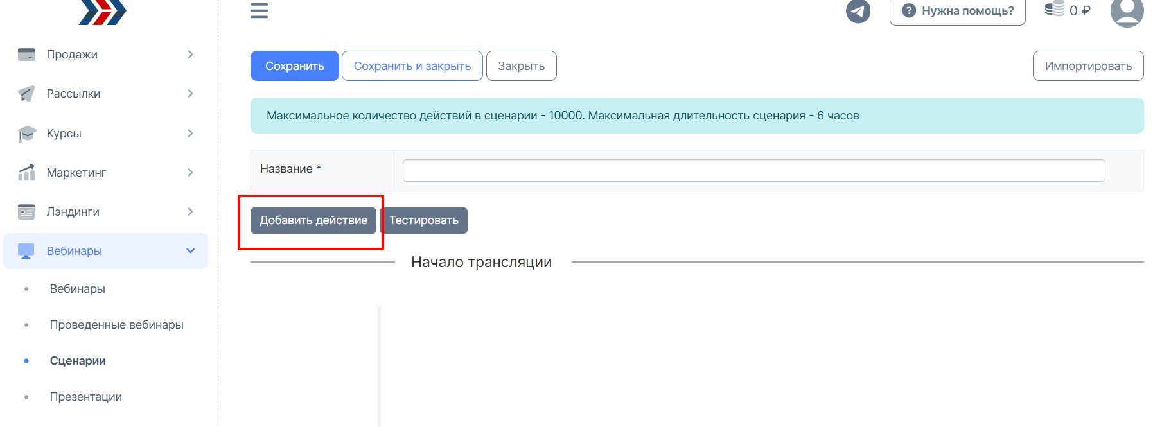Viewport: 1162px width, 427px height.
Task: Select Сценарии in sidebar
Action: pos(78,361)
